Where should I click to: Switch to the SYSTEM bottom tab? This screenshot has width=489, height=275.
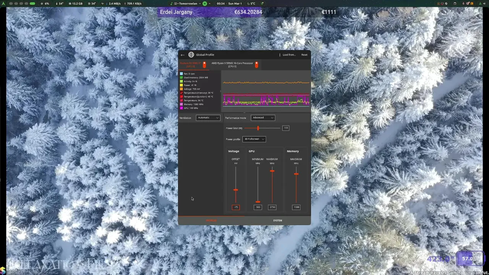[278, 220]
